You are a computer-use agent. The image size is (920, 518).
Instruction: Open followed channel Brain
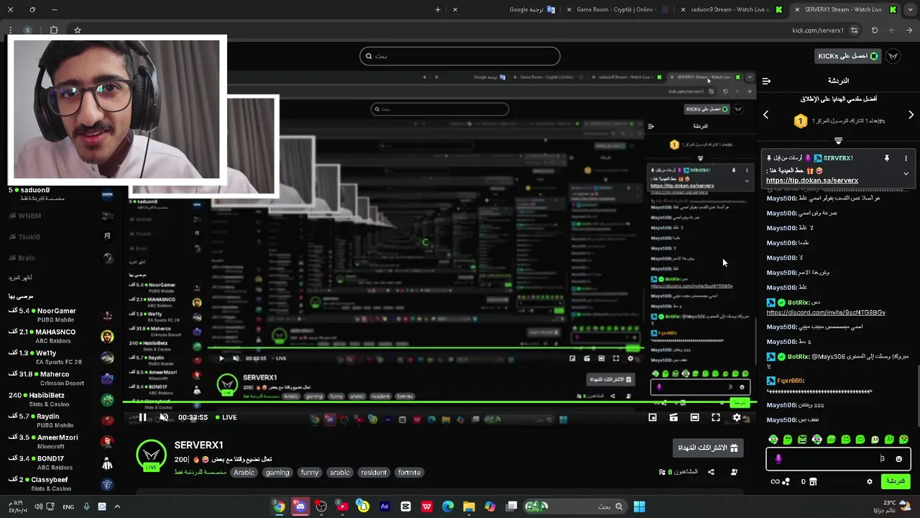61,258
